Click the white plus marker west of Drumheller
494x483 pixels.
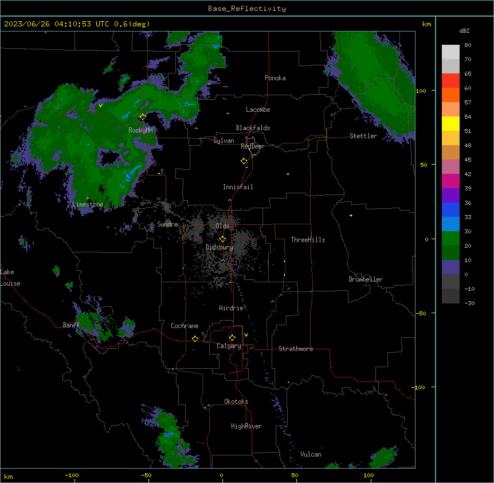(x=351, y=215)
